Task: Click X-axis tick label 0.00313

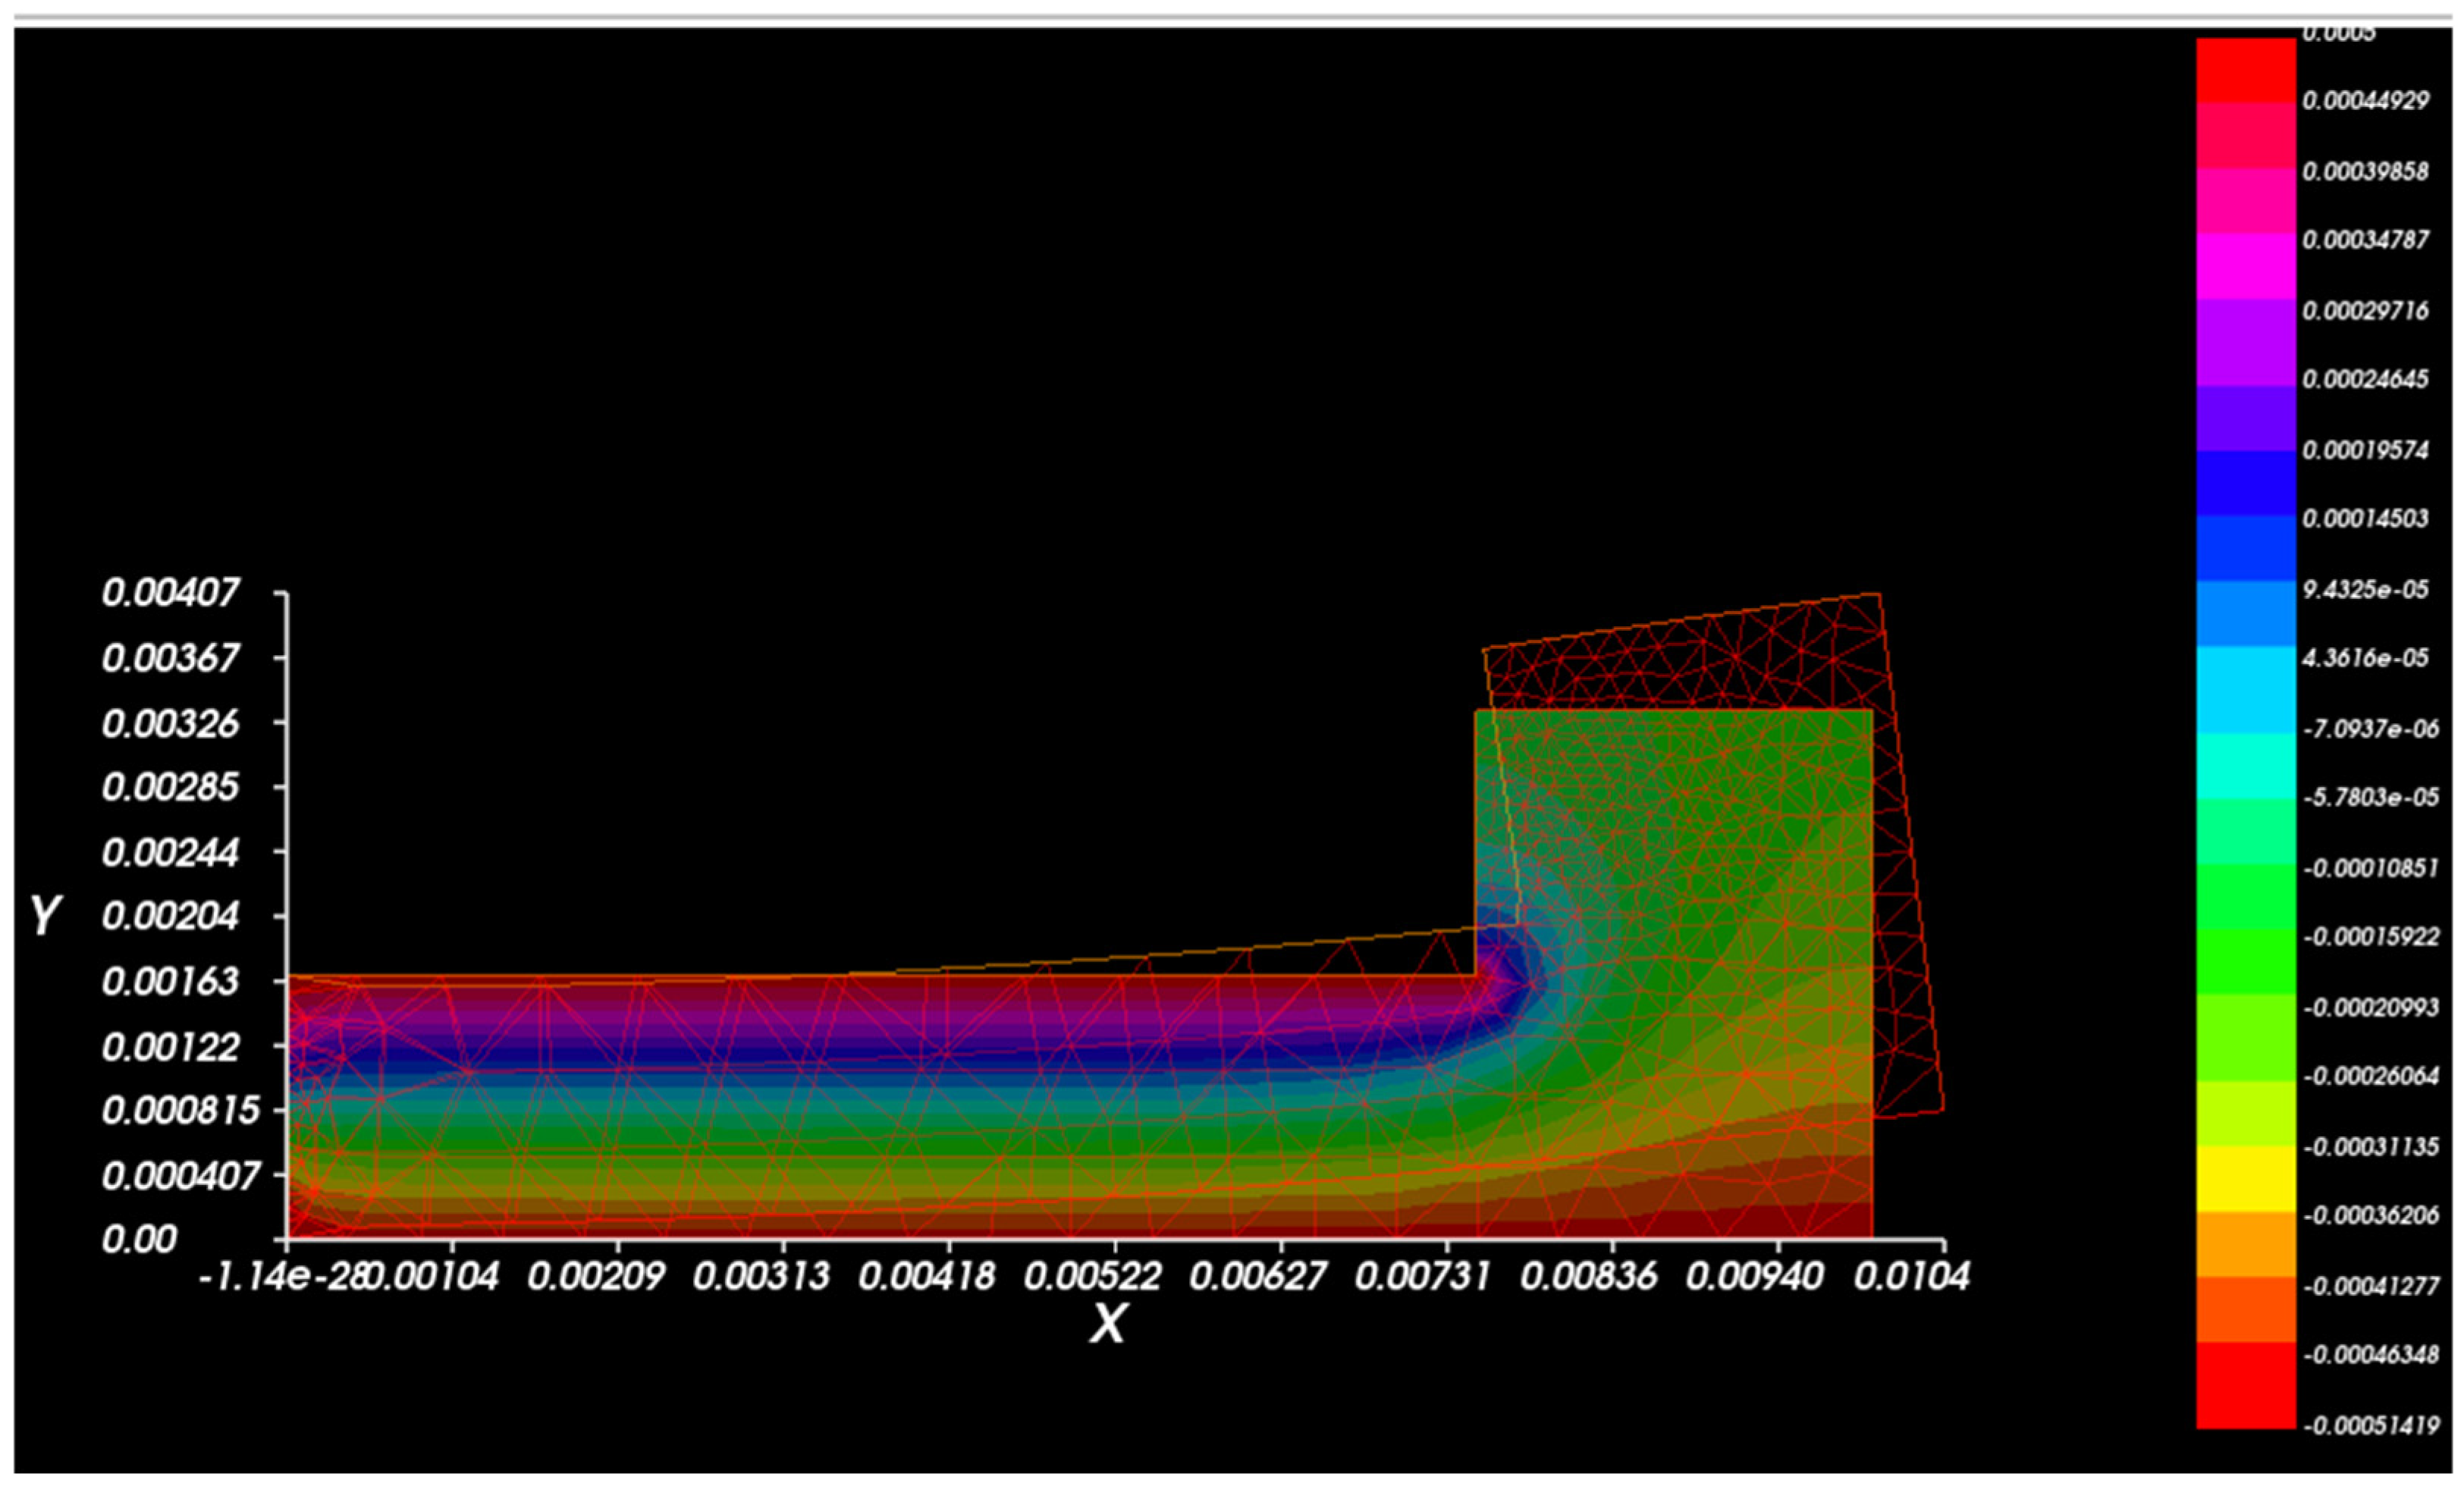Action: [x=761, y=1276]
